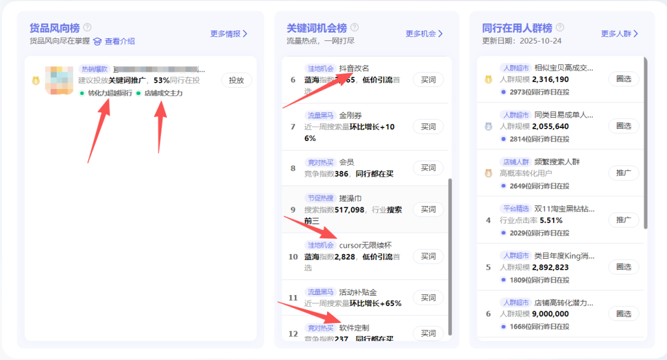This screenshot has width=667, height=360.
Task: Click crowd name 同类目易成单人
Action: (x=563, y=115)
